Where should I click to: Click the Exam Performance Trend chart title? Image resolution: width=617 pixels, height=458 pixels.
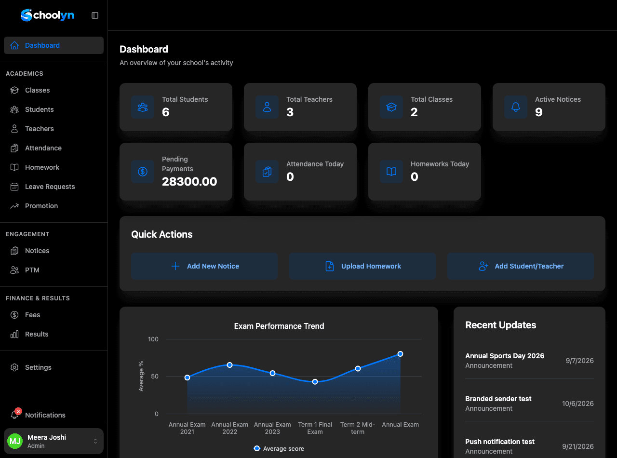click(x=279, y=326)
